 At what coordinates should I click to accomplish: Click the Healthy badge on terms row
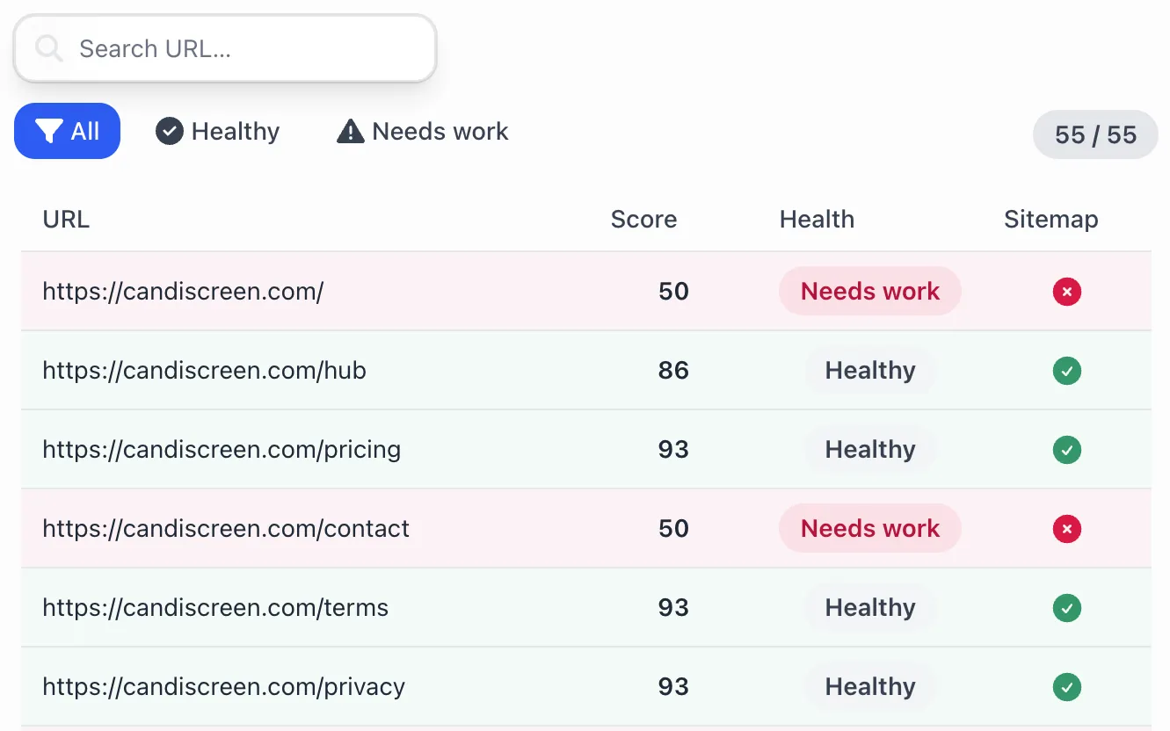coord(870,607)
